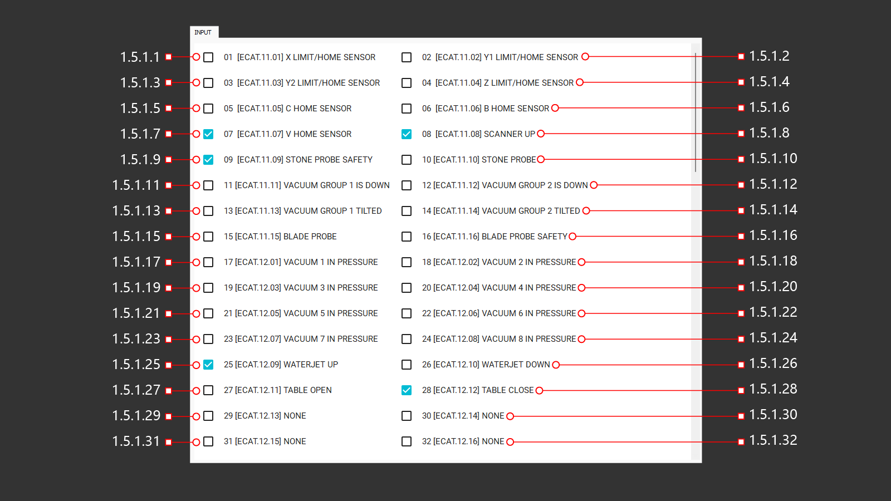Enable the STONE PROBE input checkbox
Screen dimensions: 891x501
coord(407,160)
